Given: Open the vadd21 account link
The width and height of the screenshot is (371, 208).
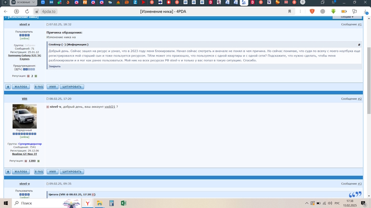Looking at the screenshot, I should click(x=110, y=107).
